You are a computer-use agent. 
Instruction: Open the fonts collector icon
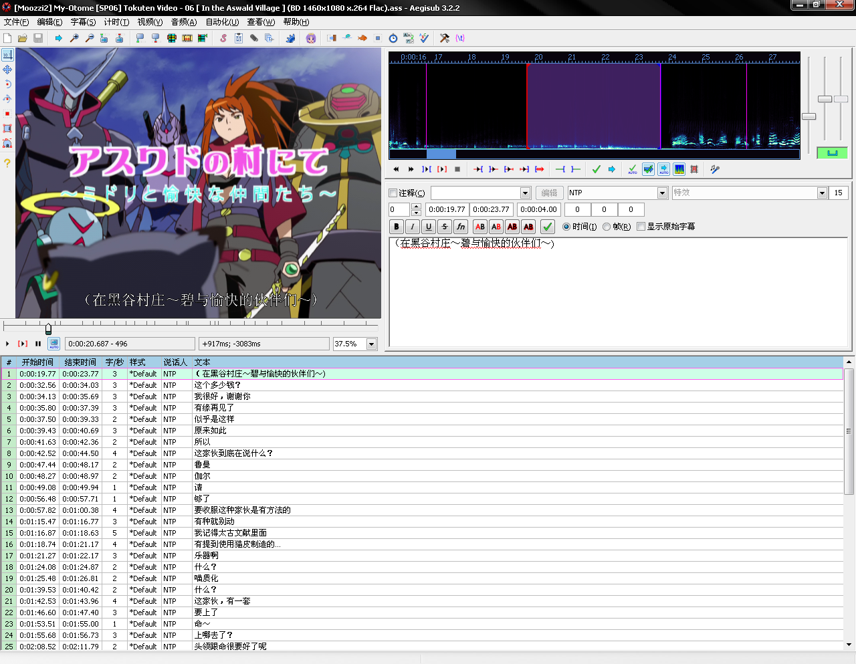click(270, 38)
